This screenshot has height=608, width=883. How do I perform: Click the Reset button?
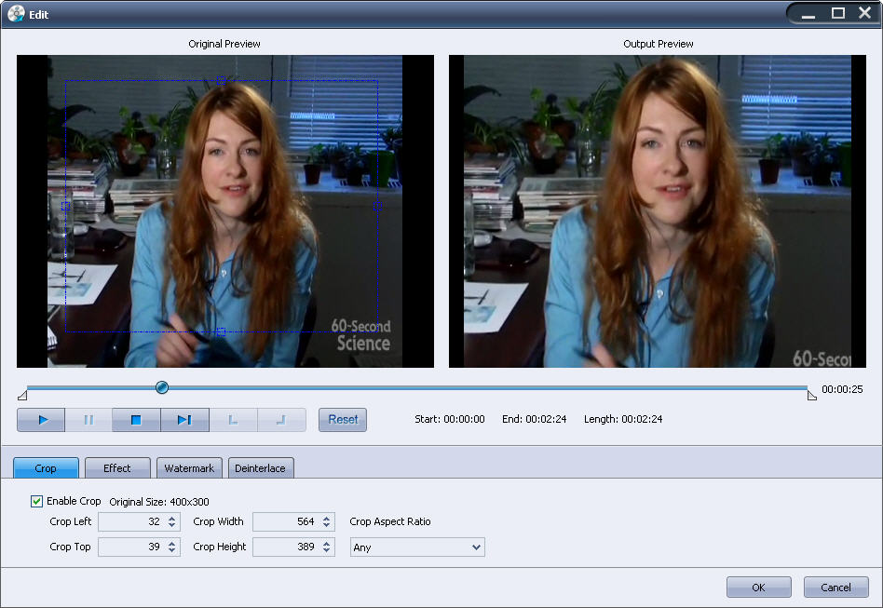343,420
